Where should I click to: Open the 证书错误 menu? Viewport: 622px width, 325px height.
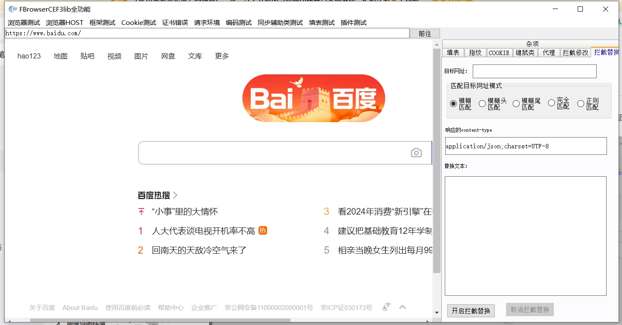[x=175, y=23]
